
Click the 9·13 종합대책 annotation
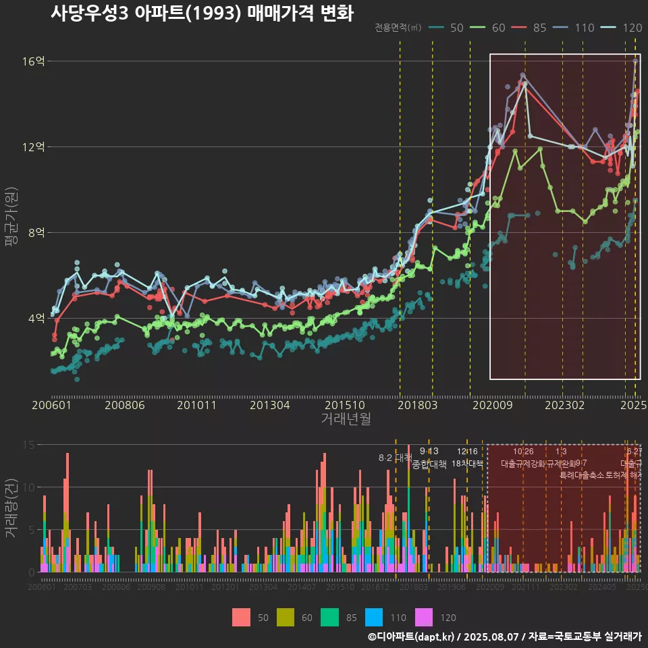click(x=429, y=458)
